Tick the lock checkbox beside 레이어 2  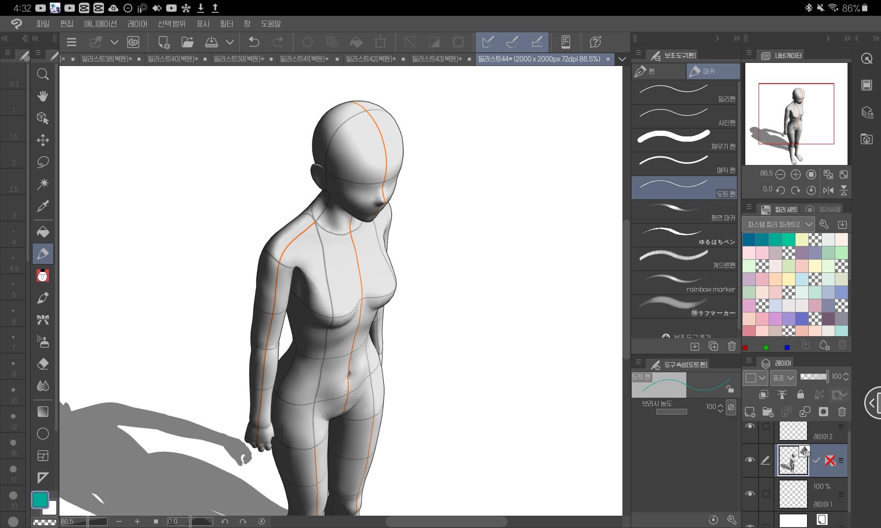[766, 426]
